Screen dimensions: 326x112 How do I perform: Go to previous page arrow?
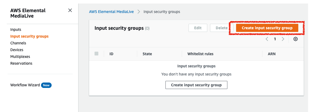click(267, 39)
